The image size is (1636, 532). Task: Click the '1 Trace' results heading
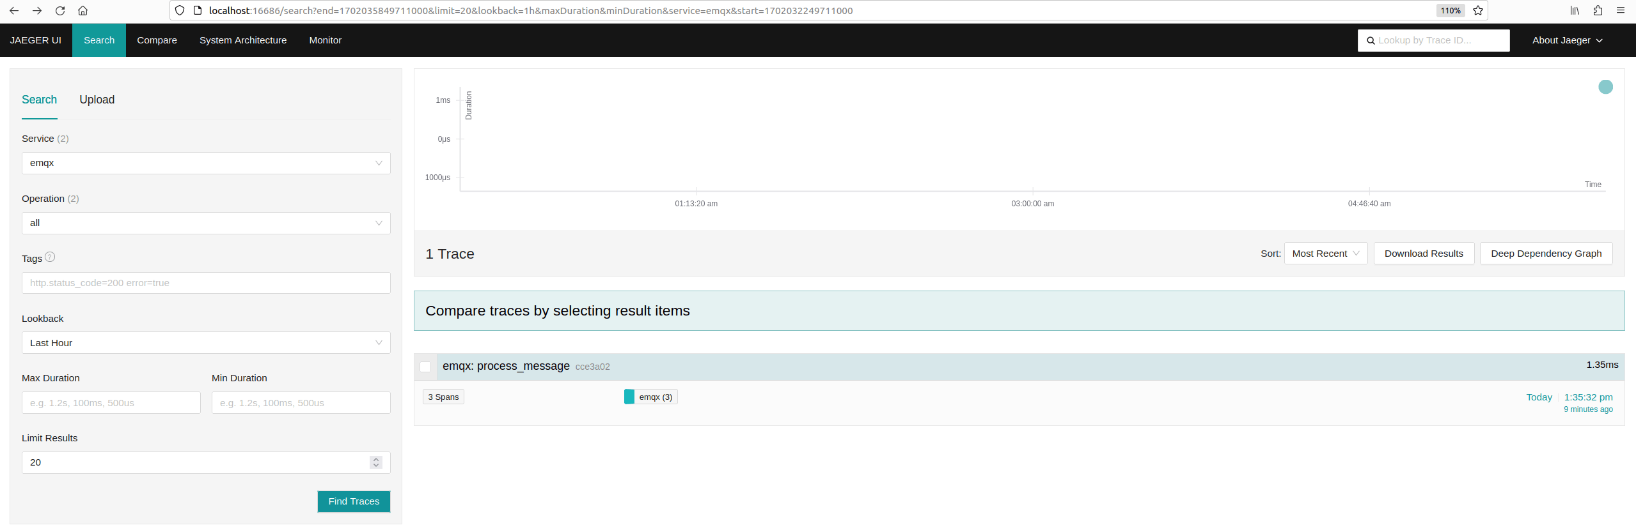coord(450,254)
